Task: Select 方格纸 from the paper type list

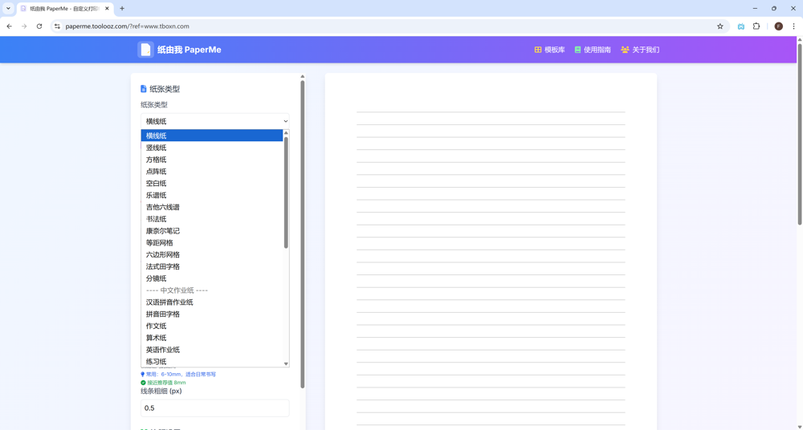Action: (x=157, y=160)
